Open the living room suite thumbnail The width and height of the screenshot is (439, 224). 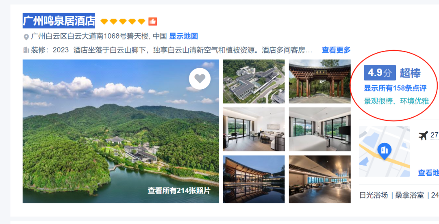point(254,129)
